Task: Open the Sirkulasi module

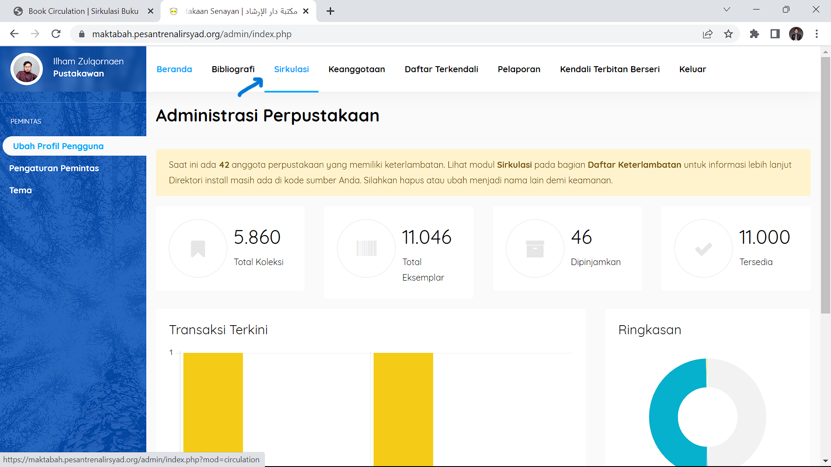Action: point(291,69)
